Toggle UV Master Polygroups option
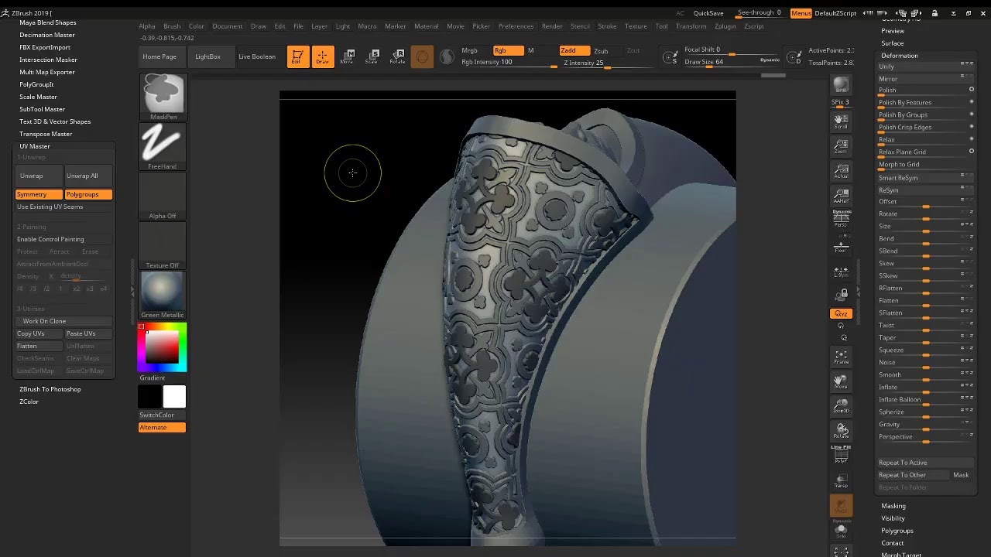 point(88,194)
